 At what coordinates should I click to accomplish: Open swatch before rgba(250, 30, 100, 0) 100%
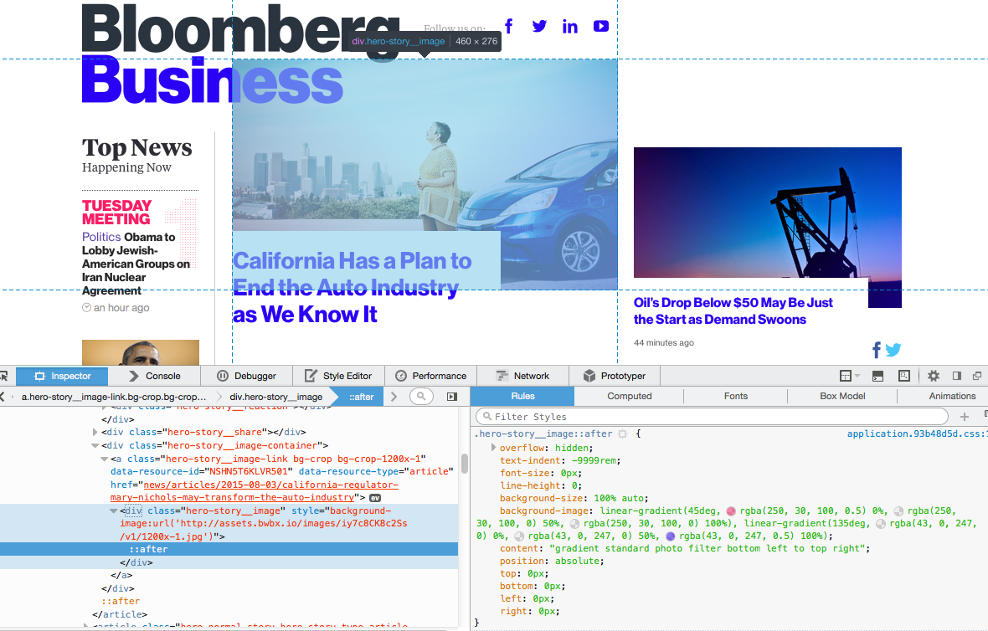click(x=574, y=524)
